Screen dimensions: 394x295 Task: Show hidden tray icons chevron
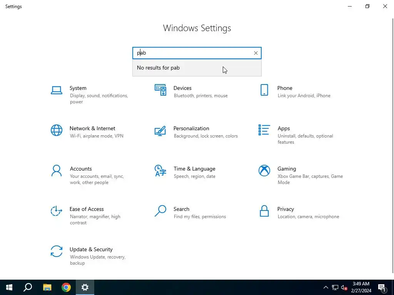point(326,287)
